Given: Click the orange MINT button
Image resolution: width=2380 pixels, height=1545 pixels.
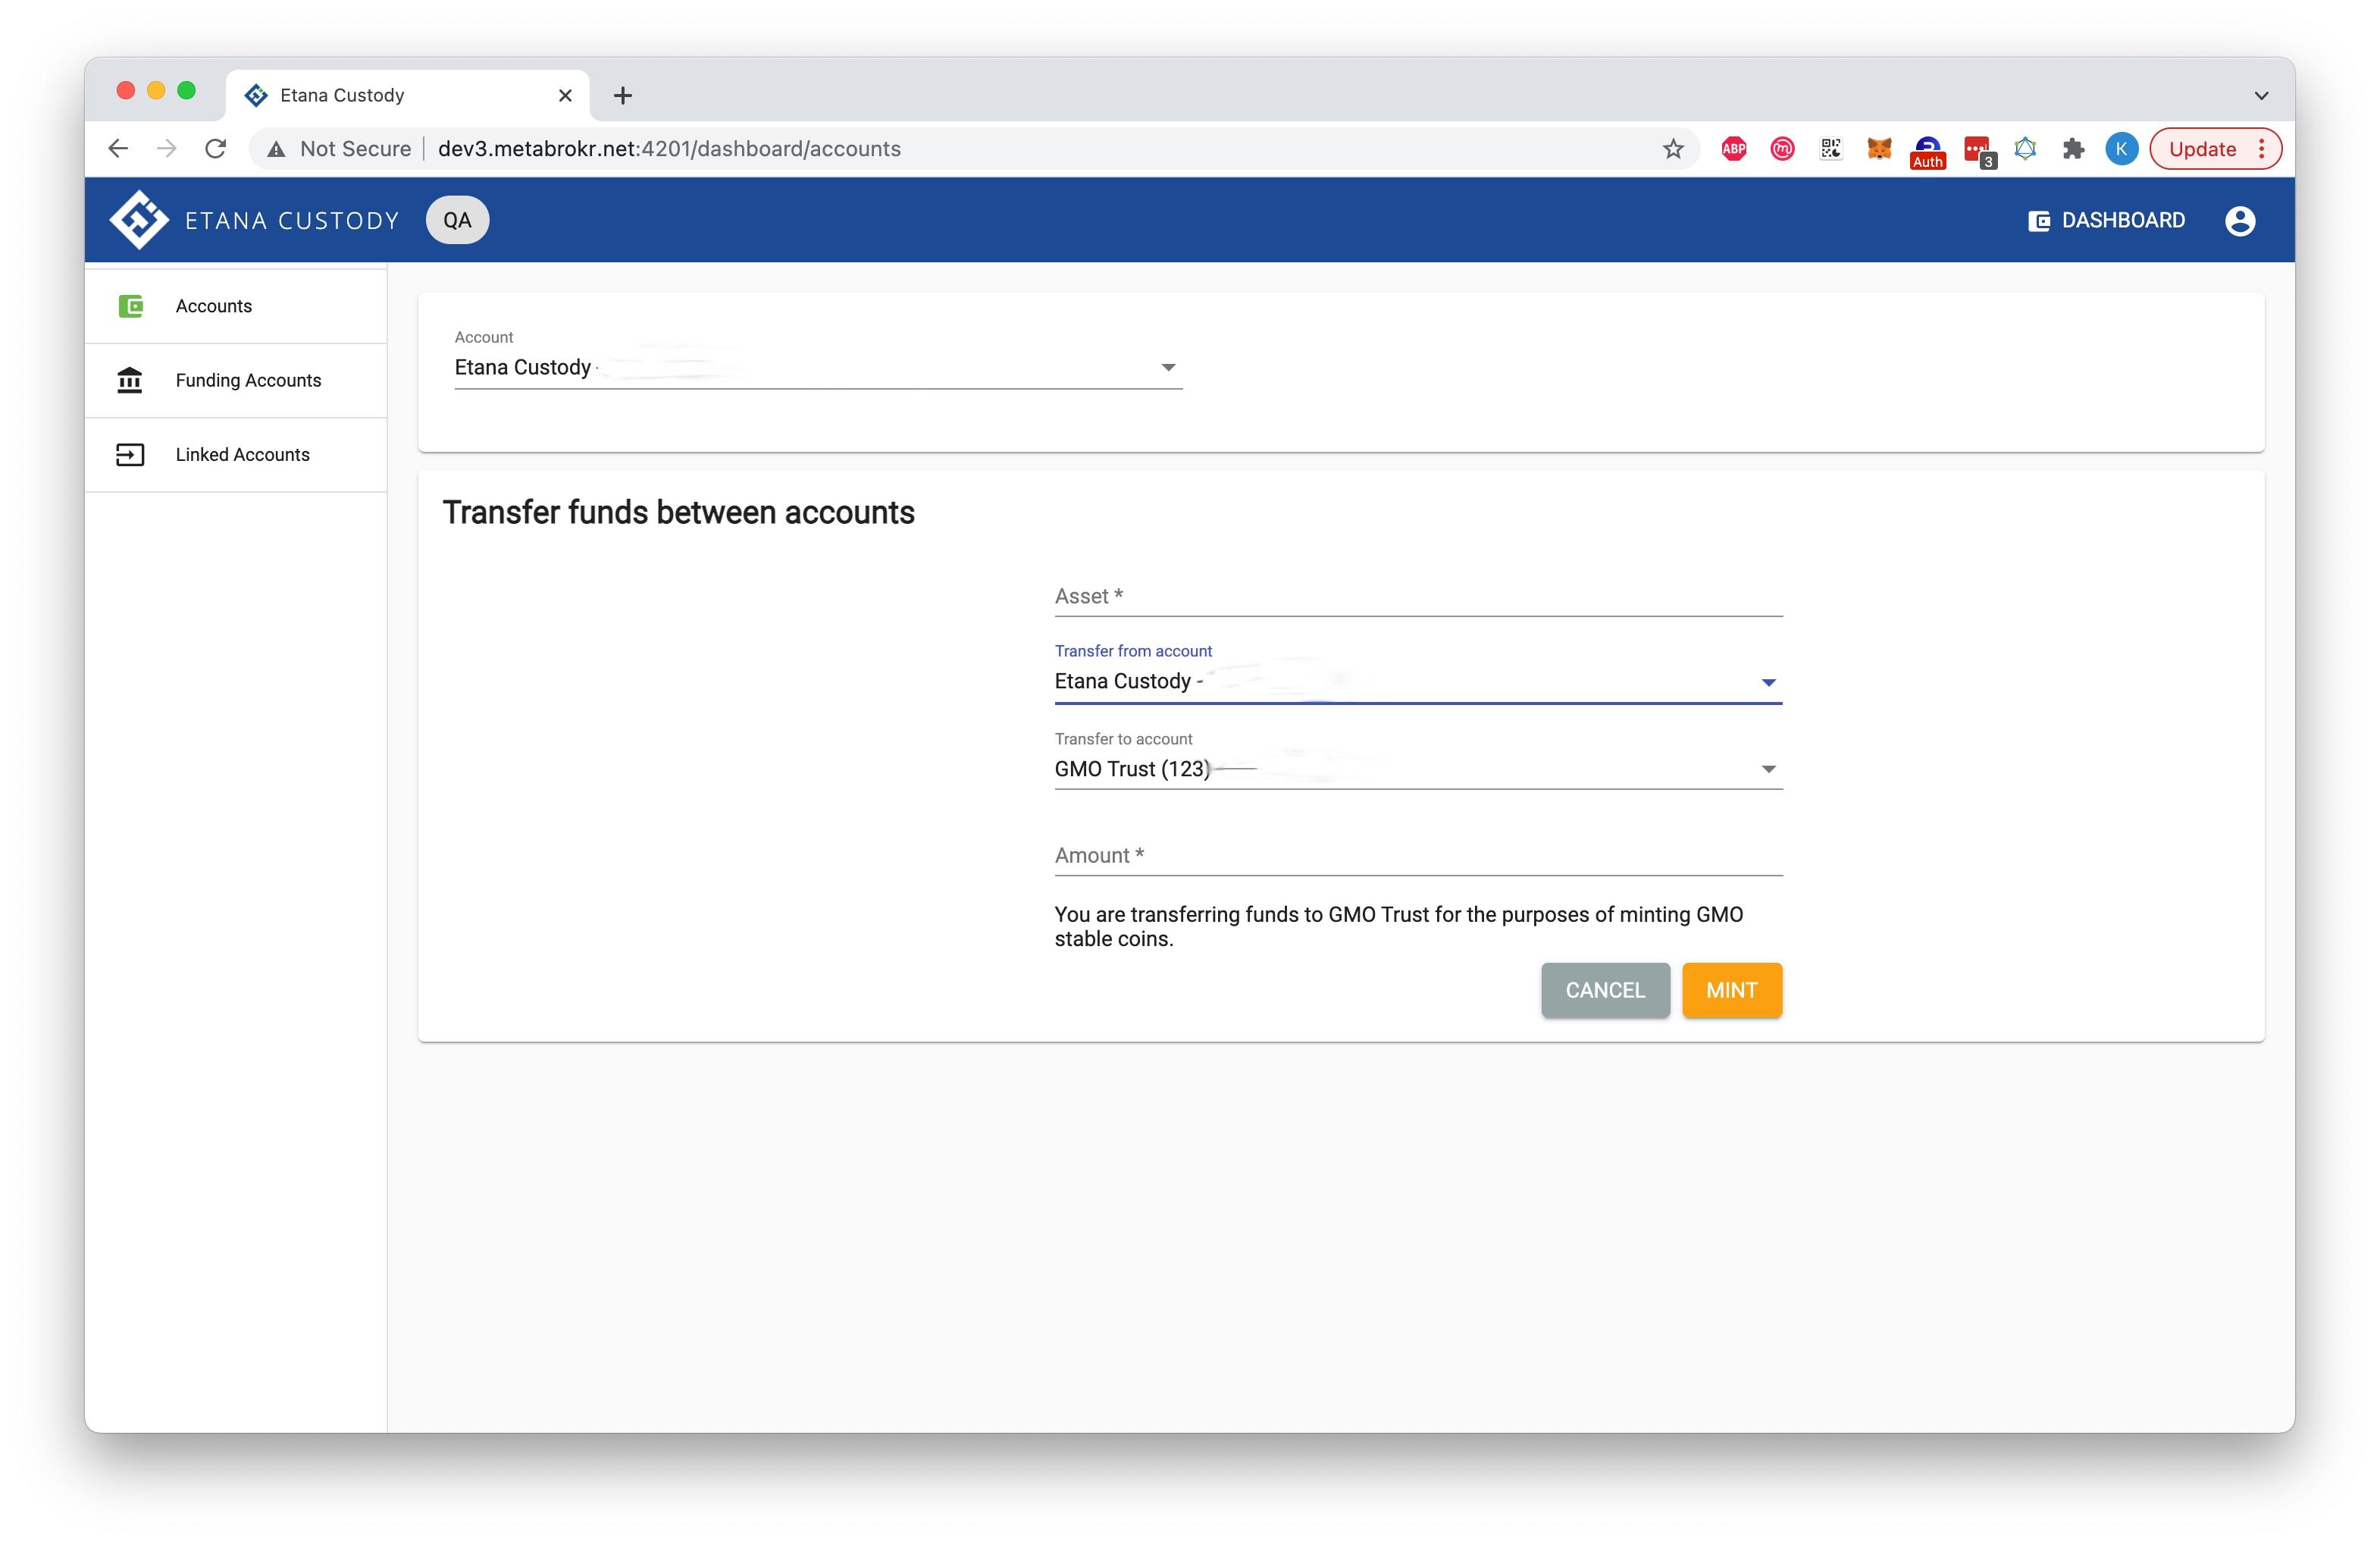Looking at the screenshot, I should pos(1731,990).
